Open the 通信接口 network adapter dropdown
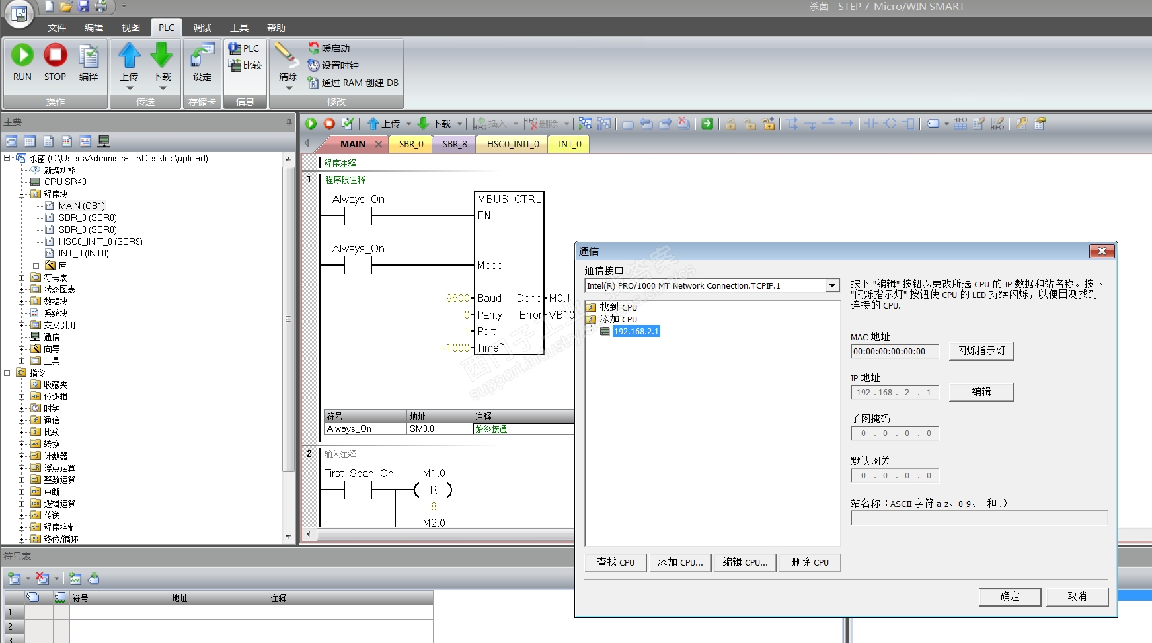 click(832, 285)
